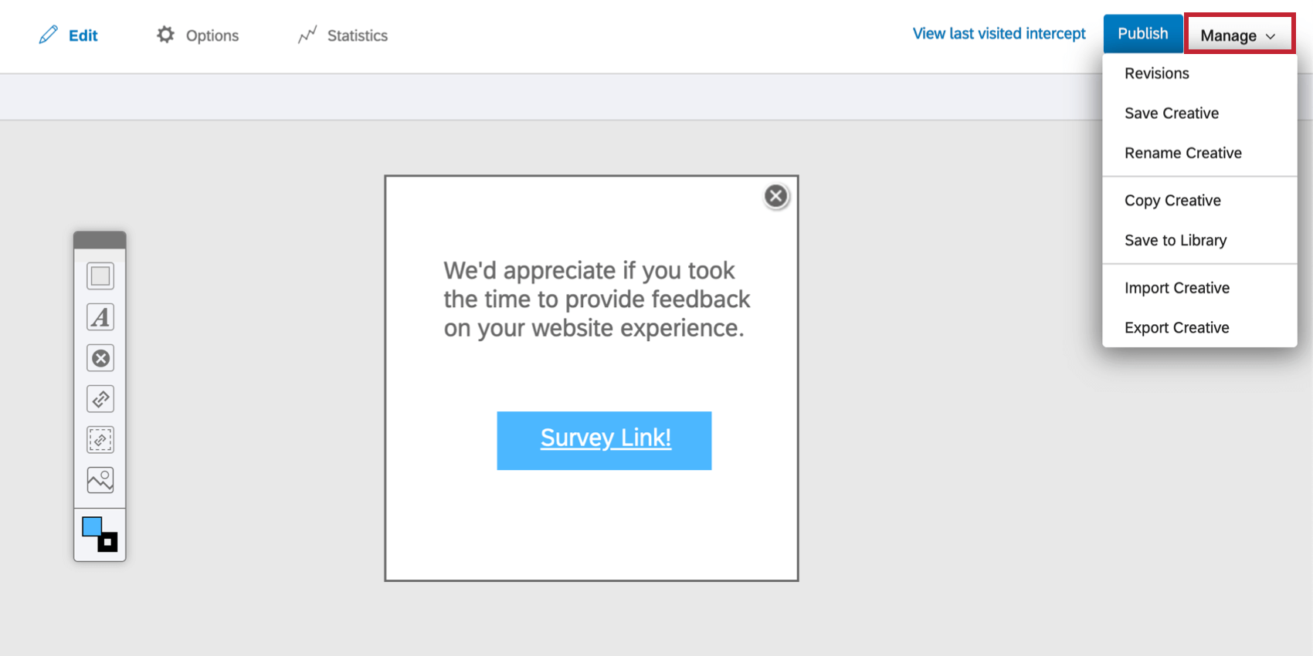Click the Survey Link! button in creative
This screenshot has height=656, width=1313.
605,440
